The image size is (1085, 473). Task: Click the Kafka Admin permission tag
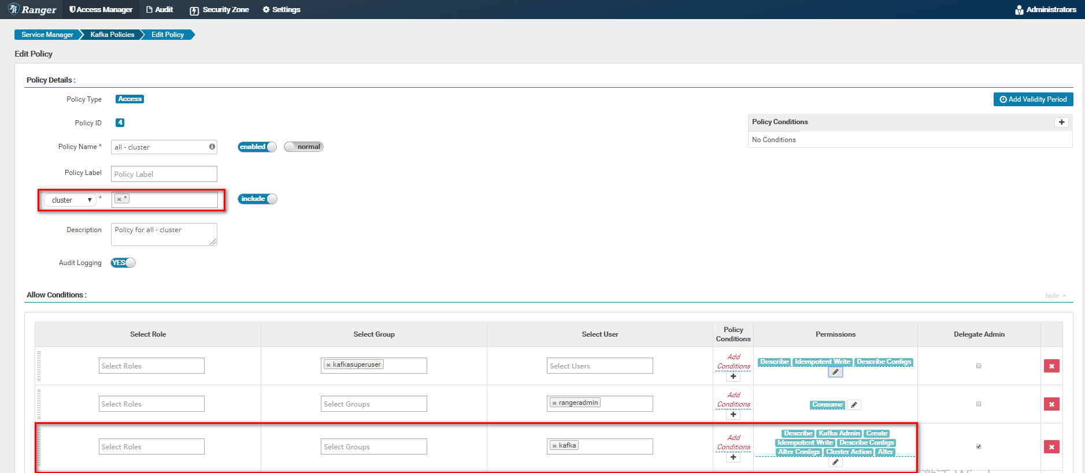click(x=839, y=433)
